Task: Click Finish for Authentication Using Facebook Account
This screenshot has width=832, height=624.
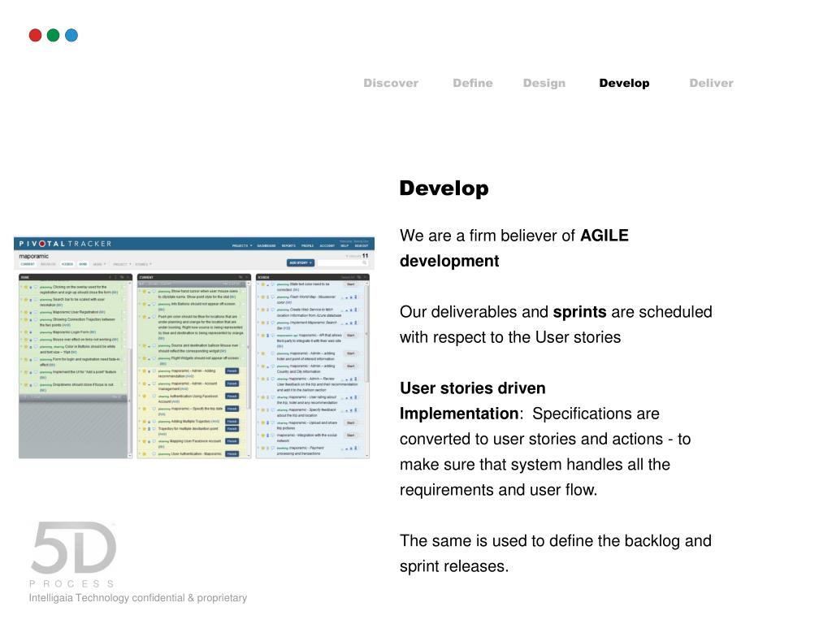Action: pyautogui.click(x=232, y=396)
